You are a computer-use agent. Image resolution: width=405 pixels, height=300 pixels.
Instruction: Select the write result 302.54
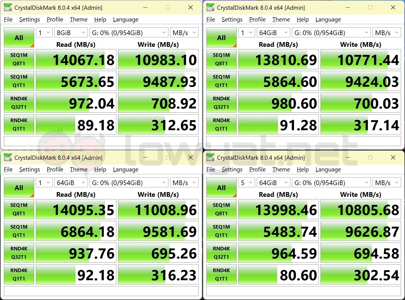click(x=361, y=274)
